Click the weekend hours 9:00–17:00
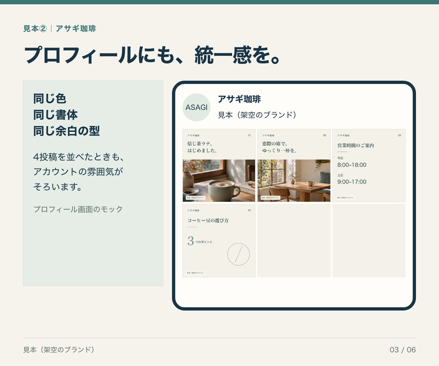439x366 pixels. [x=352, y=182]
